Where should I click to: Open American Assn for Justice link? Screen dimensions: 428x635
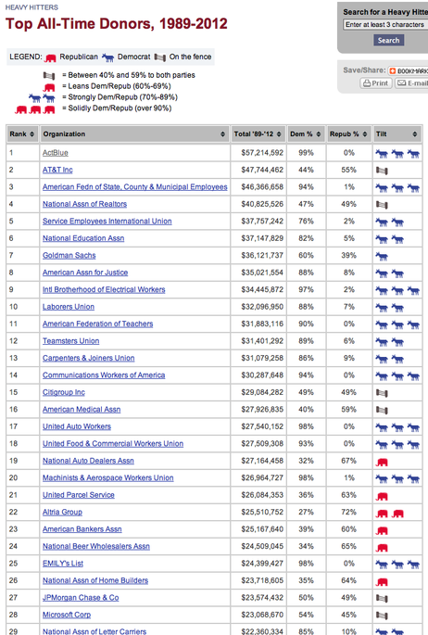click(x=85, y=273)
